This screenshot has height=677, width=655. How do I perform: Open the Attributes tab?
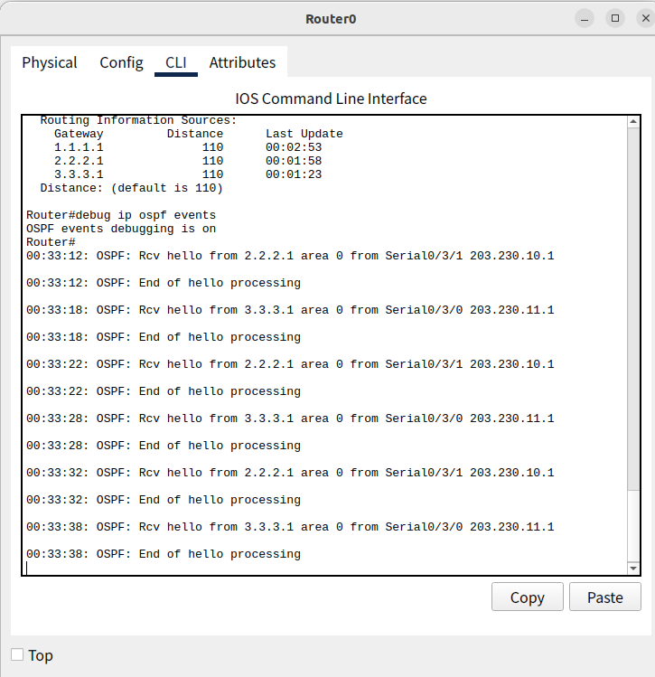coord(242,62)
